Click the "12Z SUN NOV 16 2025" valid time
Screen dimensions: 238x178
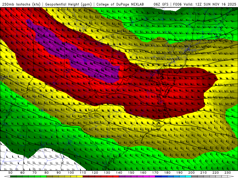click(216, 4)
